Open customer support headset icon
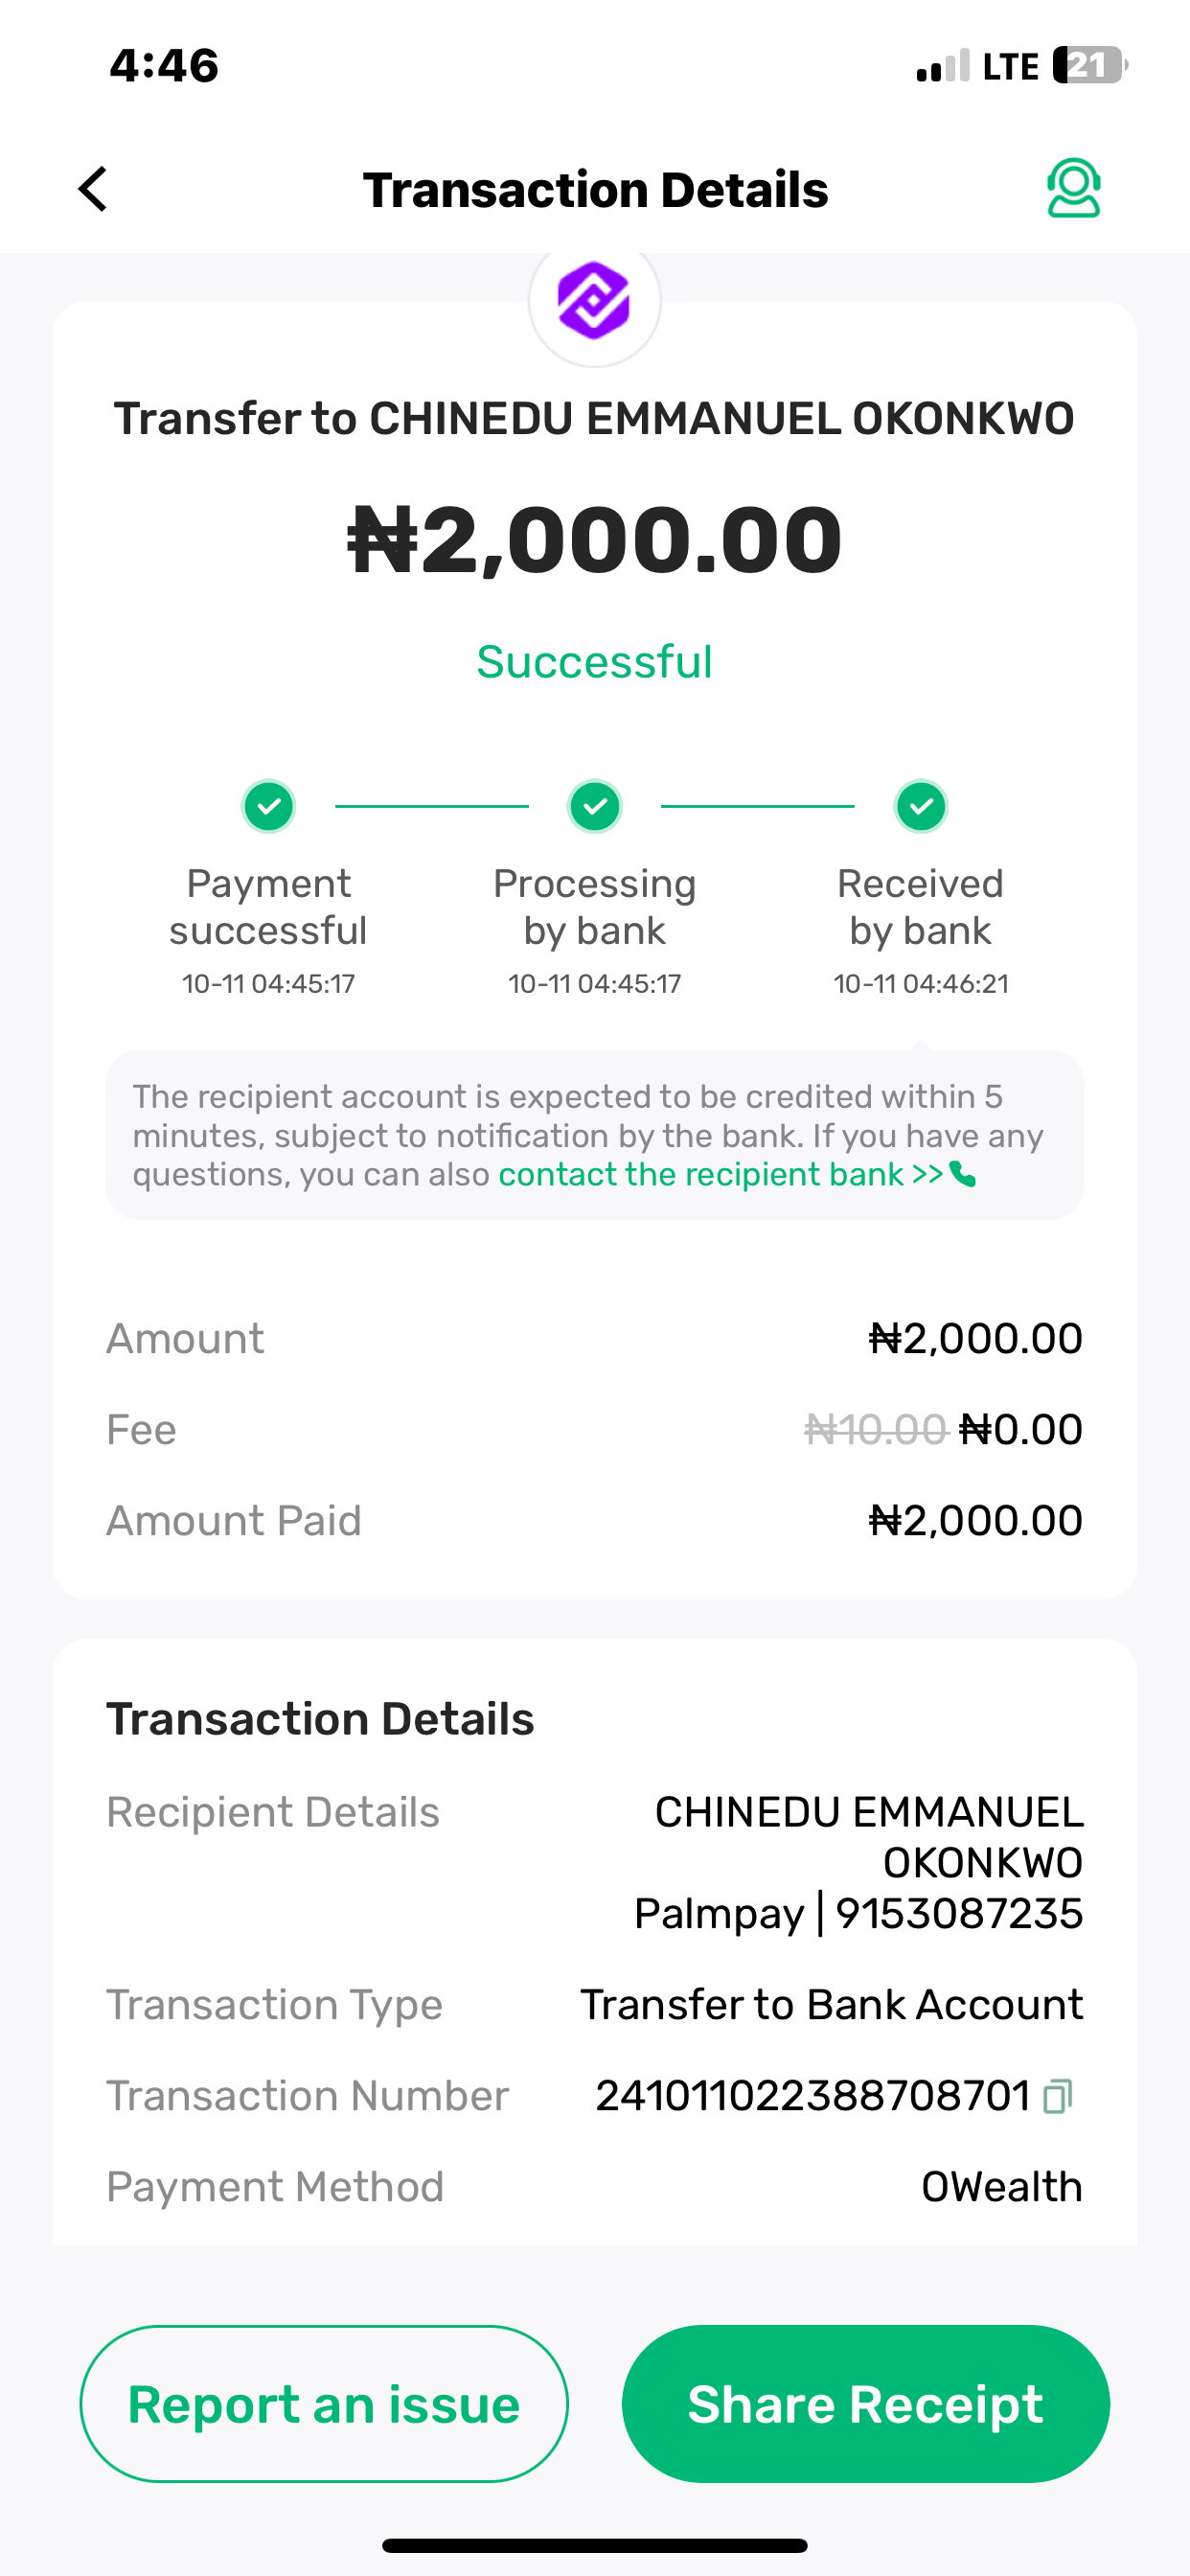The height and width of the screenshot is (2576, 1190). click(1073, 188)
